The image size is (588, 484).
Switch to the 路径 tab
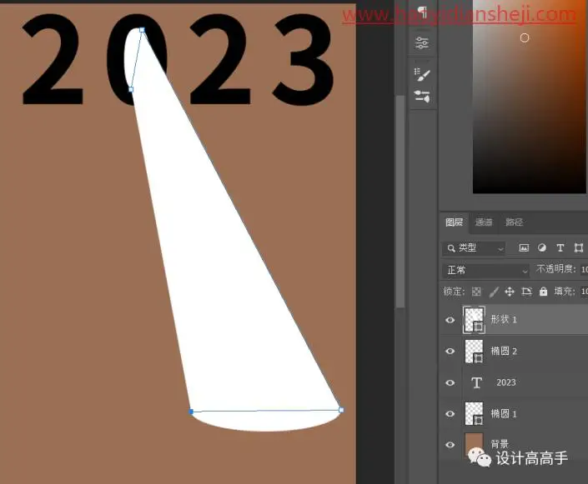click(x=514, y=222)
